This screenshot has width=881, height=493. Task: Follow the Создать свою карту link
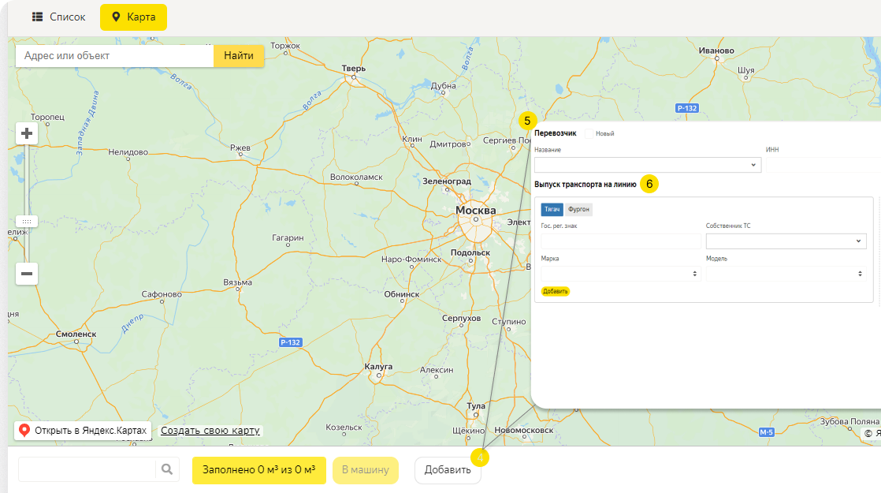[210, 431]
